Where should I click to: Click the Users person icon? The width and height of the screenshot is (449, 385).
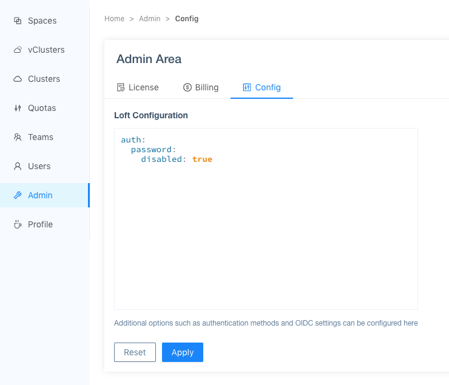pyautogui.click(x=18, y=167)
